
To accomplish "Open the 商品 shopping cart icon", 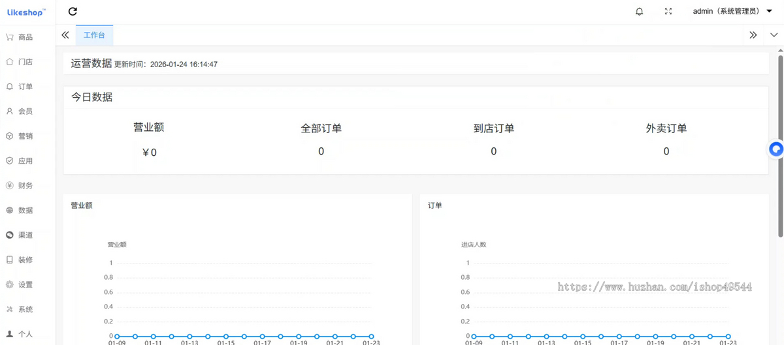I will (10, 37).
